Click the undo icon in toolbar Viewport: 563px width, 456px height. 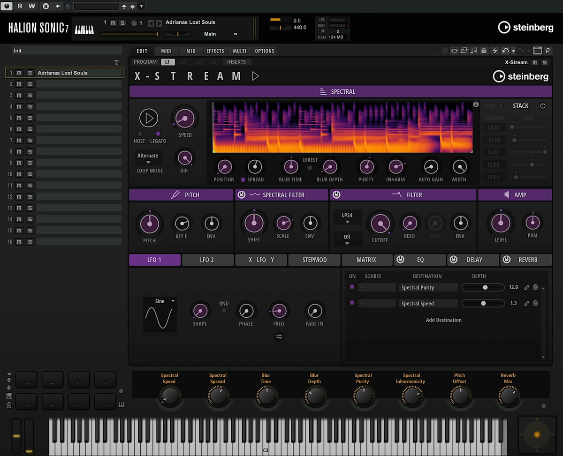[505, 51]
